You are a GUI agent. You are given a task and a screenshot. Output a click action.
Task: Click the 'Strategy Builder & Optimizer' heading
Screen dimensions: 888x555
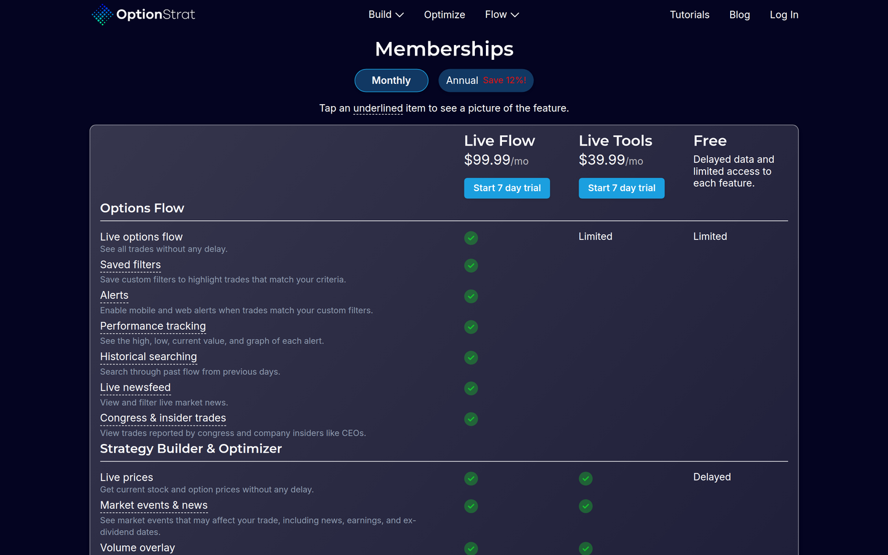191,449
